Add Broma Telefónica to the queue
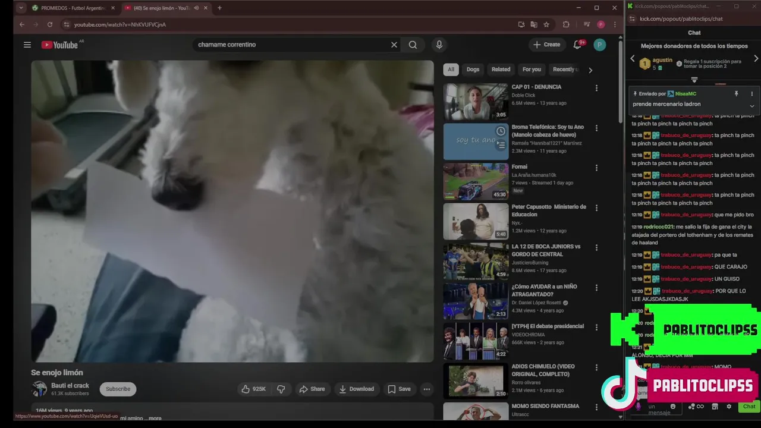This screenshot has width=761, height=428. coord(501,144)
